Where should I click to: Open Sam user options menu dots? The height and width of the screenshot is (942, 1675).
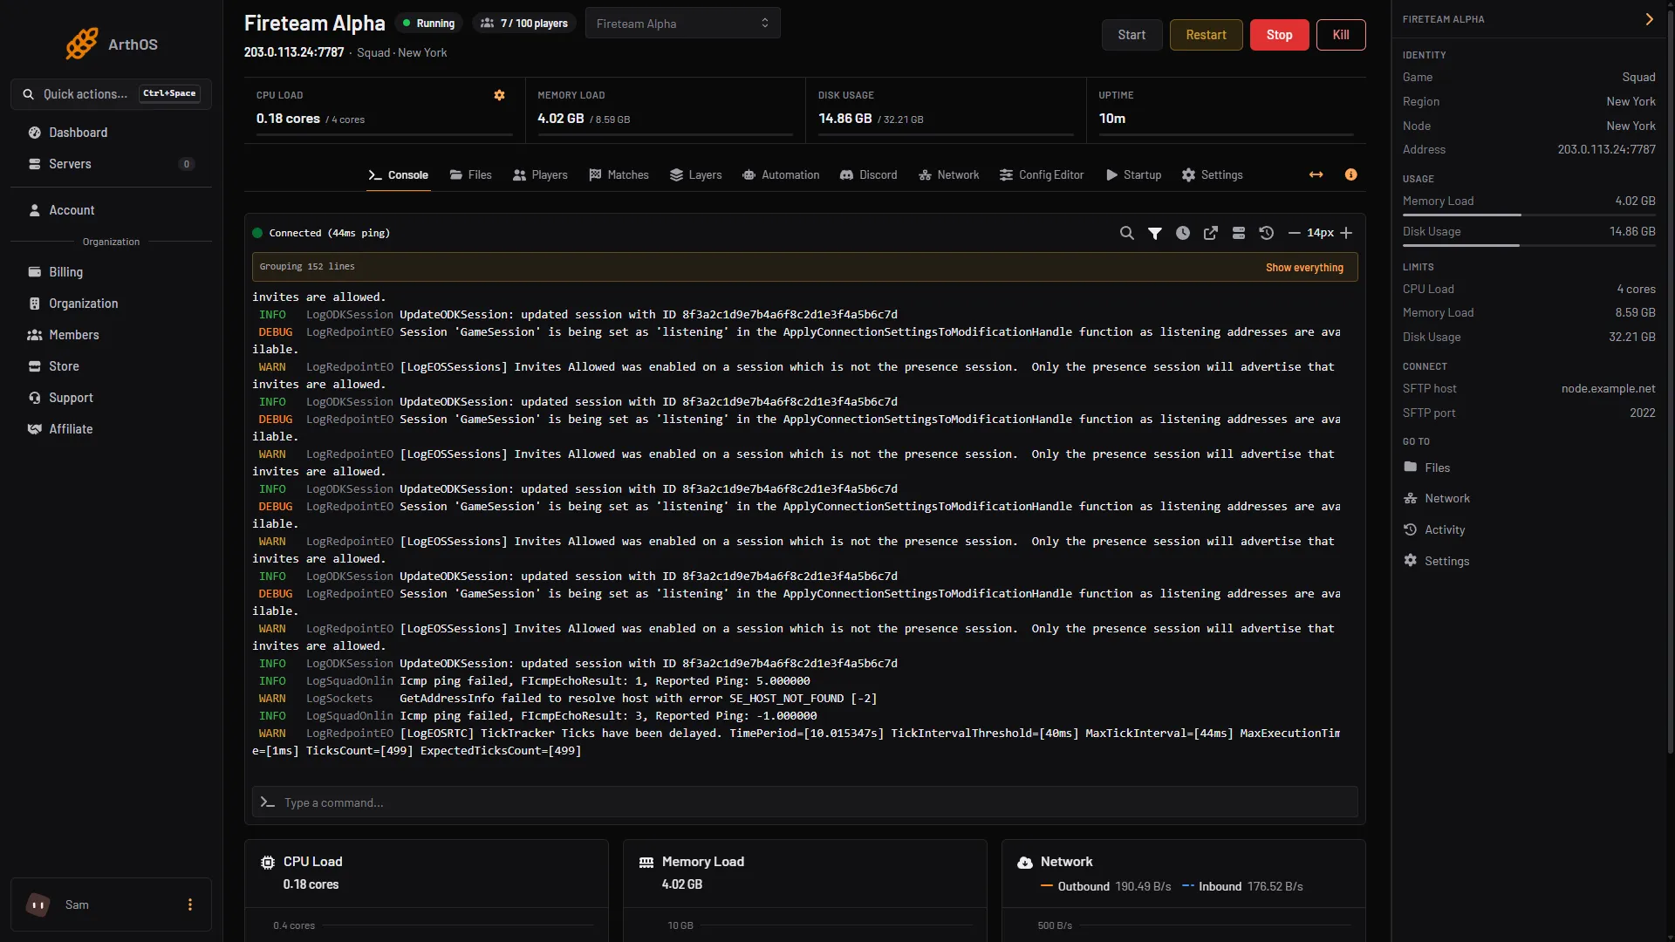click(x=190, y=904)
